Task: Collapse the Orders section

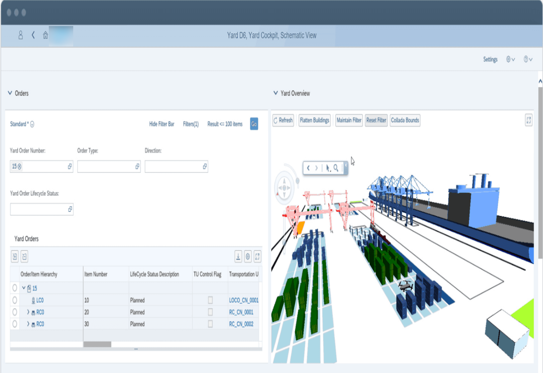Action: click(10, 93)
